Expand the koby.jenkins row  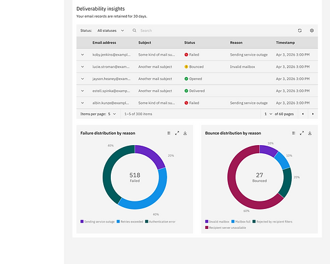tap(83, 54)
